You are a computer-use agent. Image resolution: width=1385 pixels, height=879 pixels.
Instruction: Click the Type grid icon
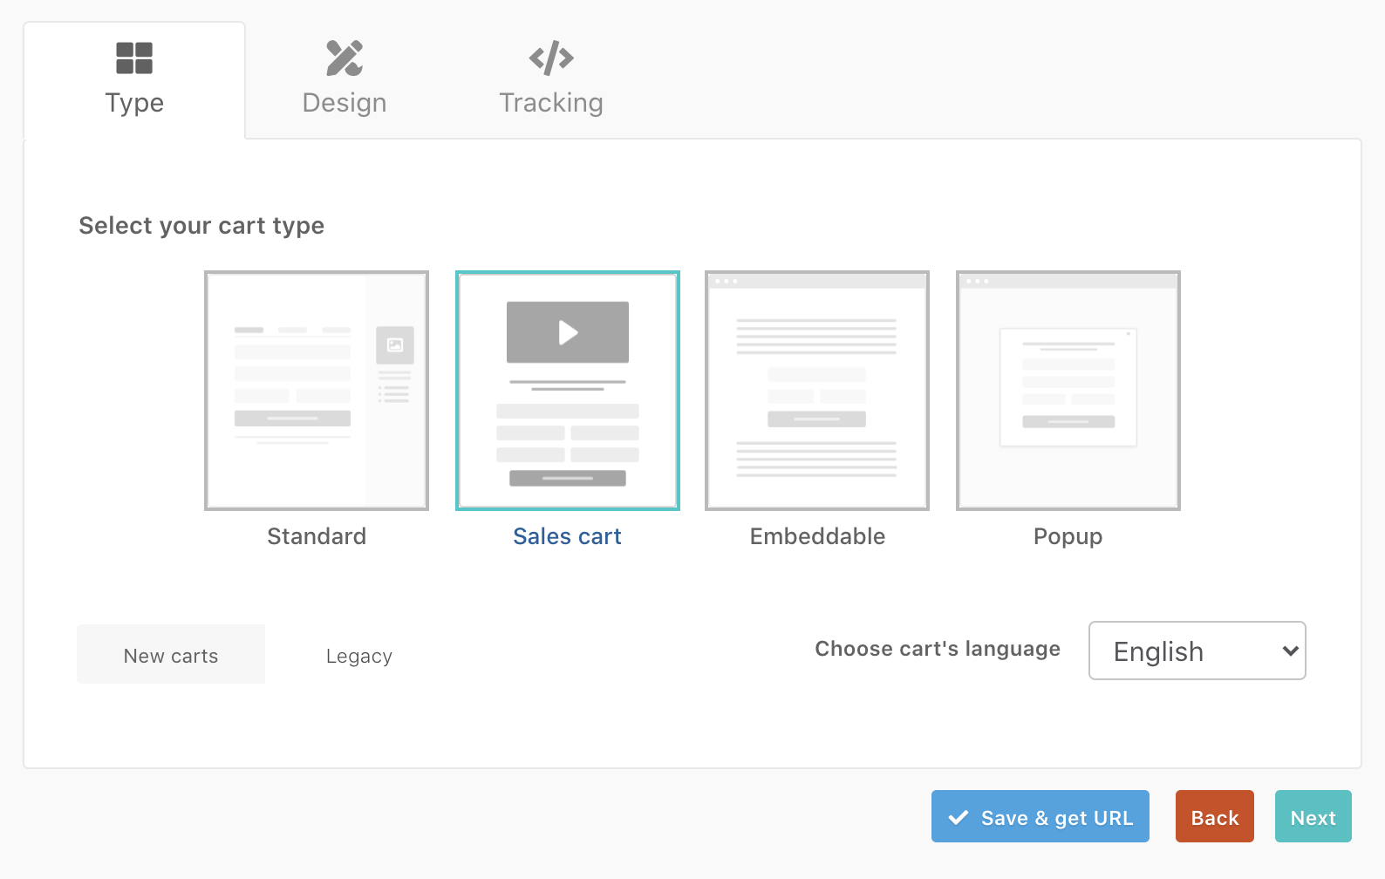[x=134, y=58]
